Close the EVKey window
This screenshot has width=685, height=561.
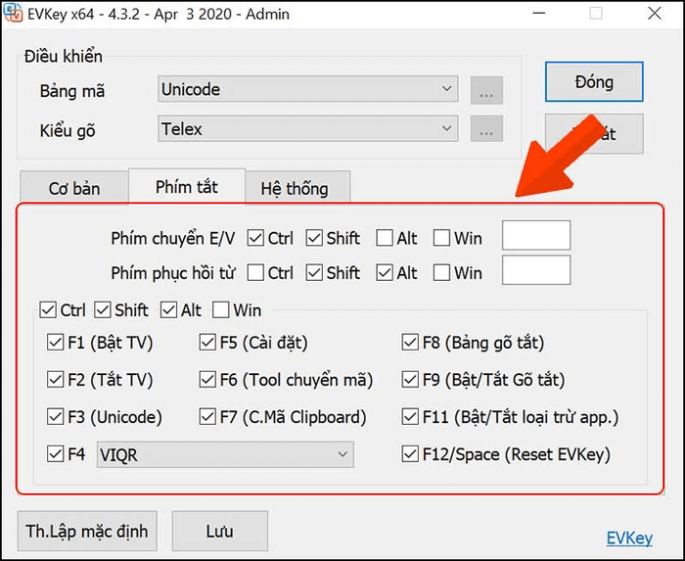click(655, 13)
